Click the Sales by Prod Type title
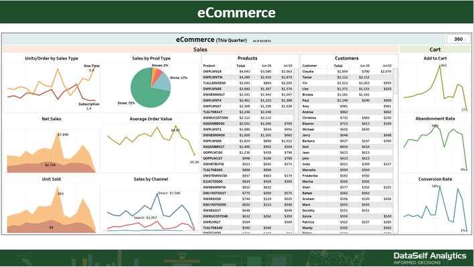This screenshot has width=474, height=267. 151,58
